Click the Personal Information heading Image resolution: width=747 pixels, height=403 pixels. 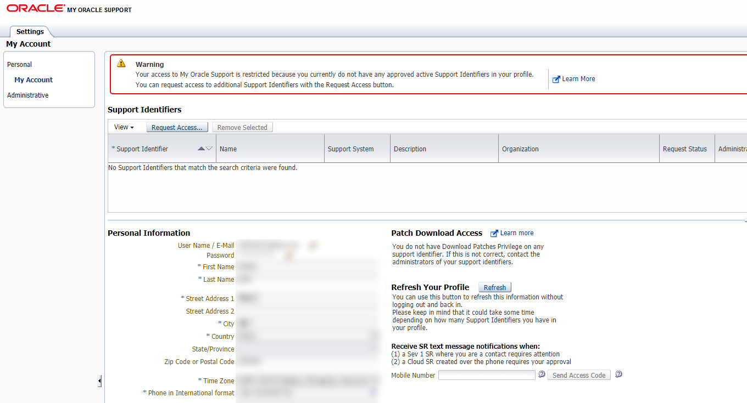(x=149, y=233)
